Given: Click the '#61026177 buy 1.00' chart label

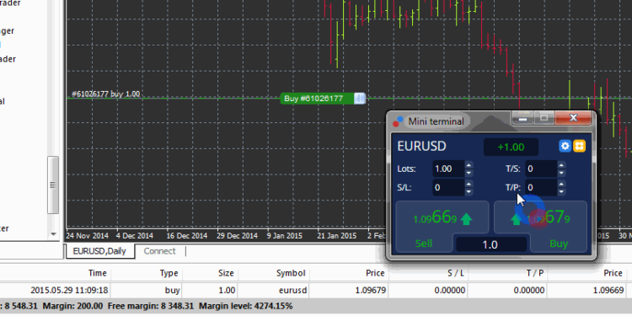Looking at the screenshot, I should [105, 94].
